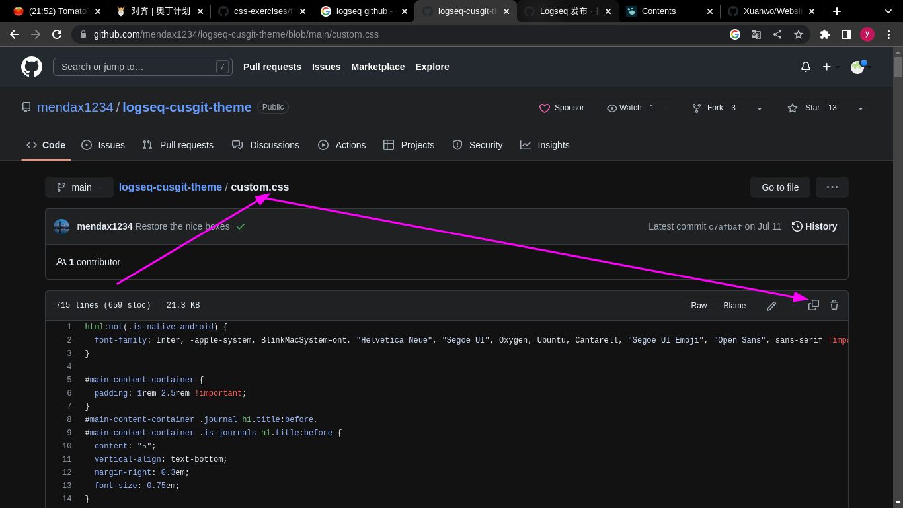This screenshot has height=508, width=903.
Task: Open logseq-cusgit-theme breadcrumb link
Action: tap(171, 187)
